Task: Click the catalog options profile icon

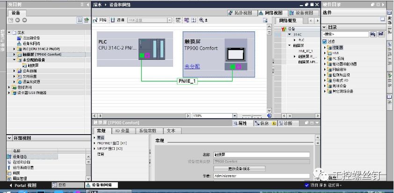Action: coord(382,19)
